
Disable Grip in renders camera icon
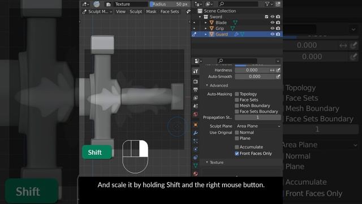(x=278, y=28)
